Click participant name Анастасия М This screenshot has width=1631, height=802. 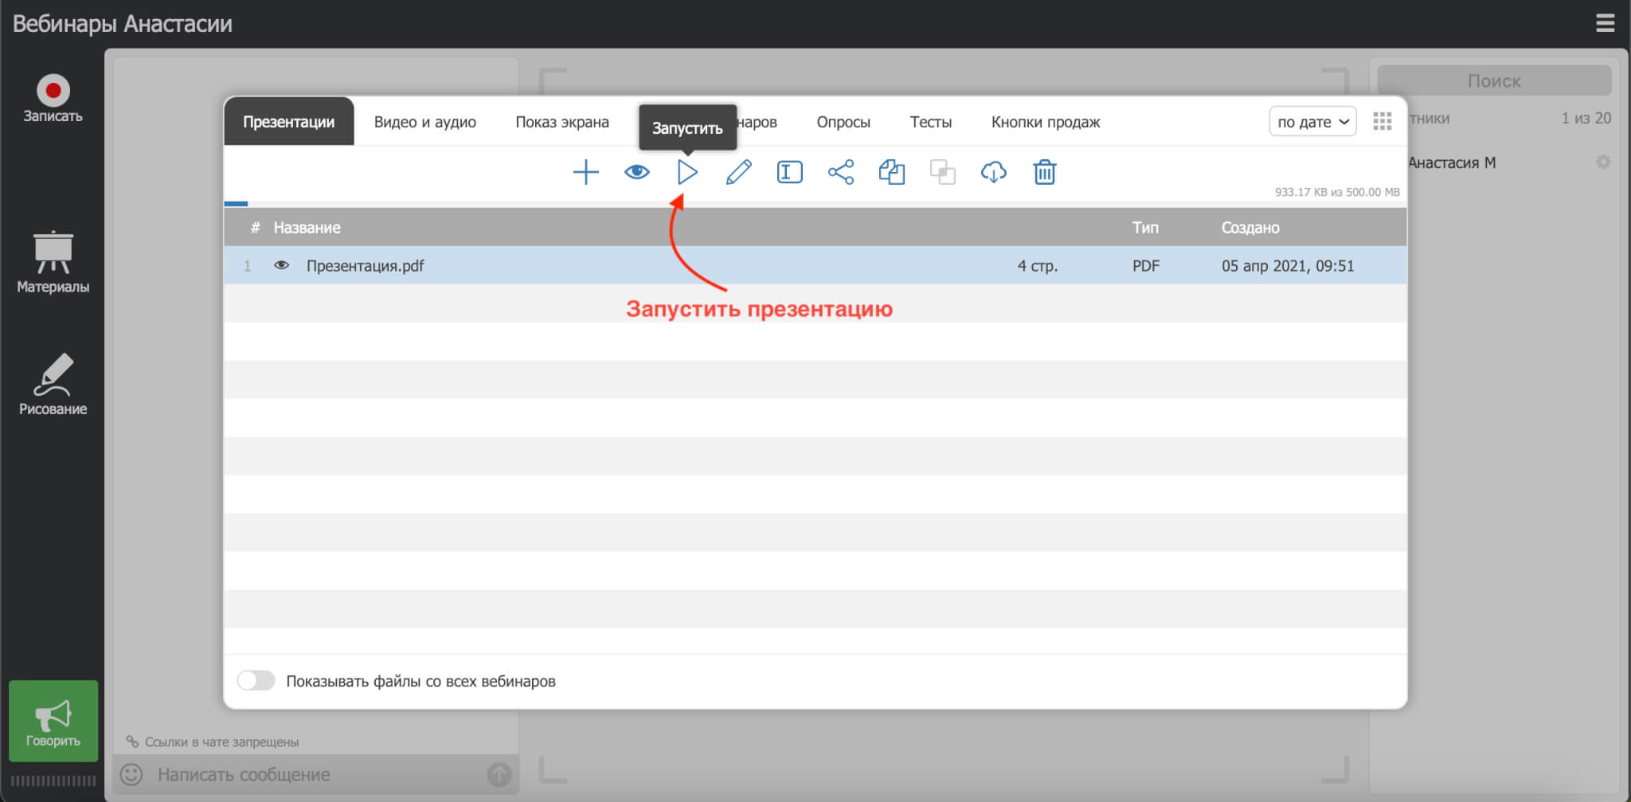(1451, 162)
